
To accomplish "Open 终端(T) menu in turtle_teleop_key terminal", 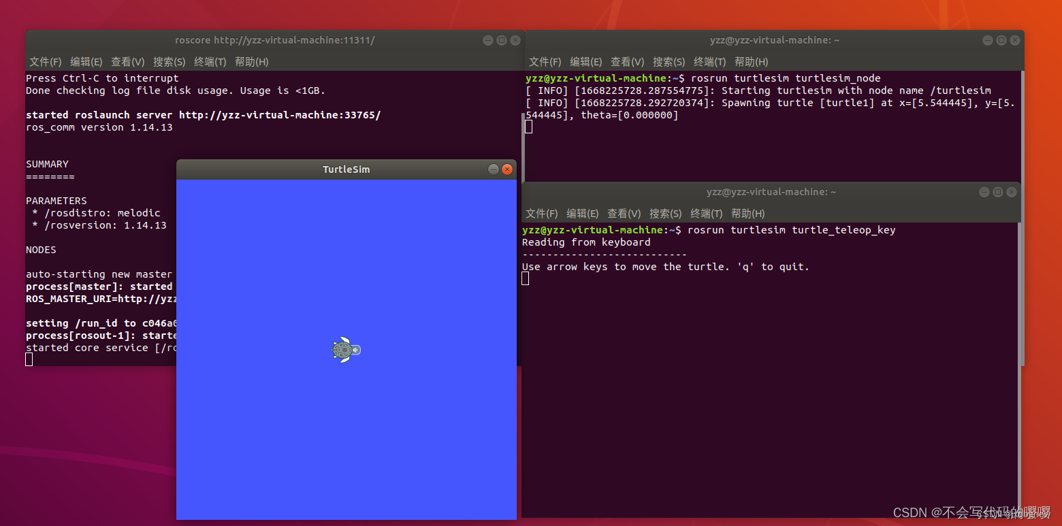I will (707, 214).
